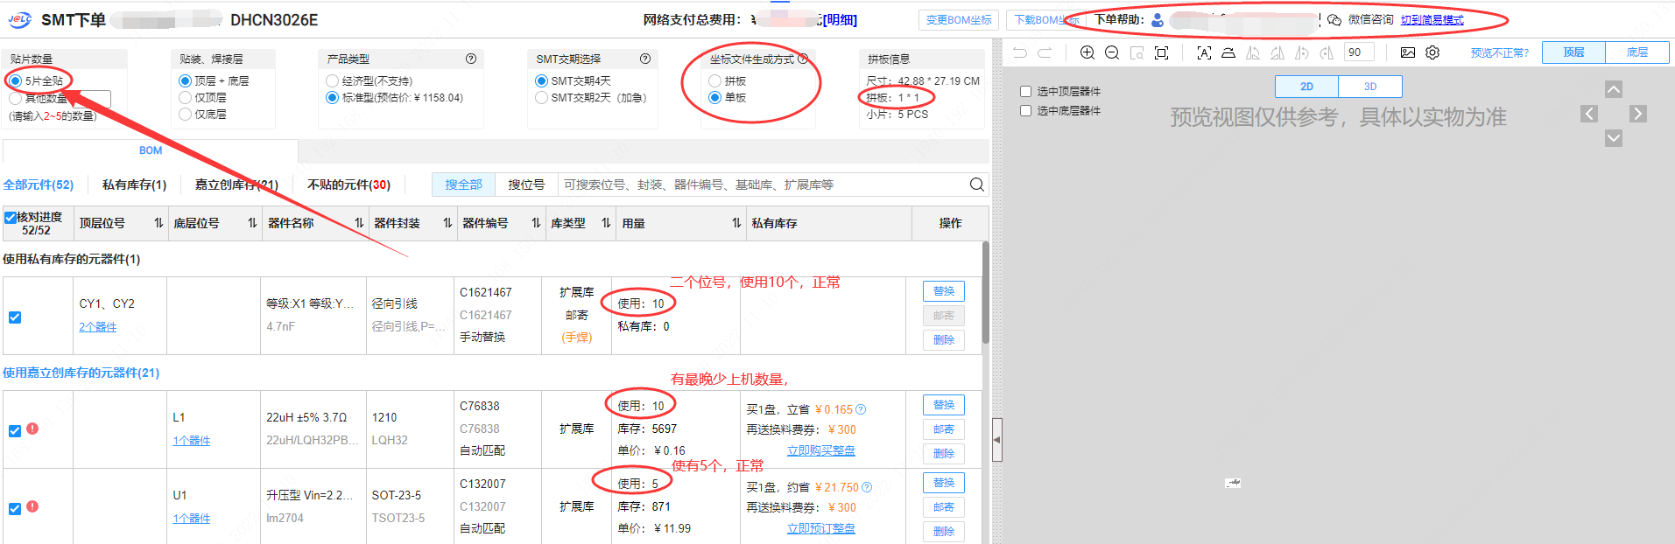Click the zoom out magnifier icon
The image size is (1675, 544).
(x=1112, y=52)
